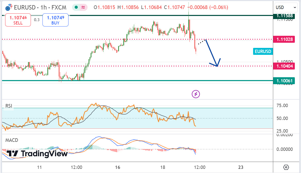Click the TradingView logo
301x173 pixels.
point(37,154)
